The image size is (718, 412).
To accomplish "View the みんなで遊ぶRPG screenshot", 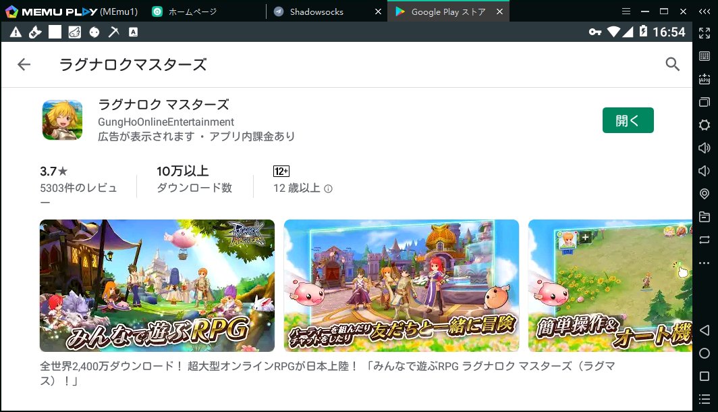I will point(157,285).
